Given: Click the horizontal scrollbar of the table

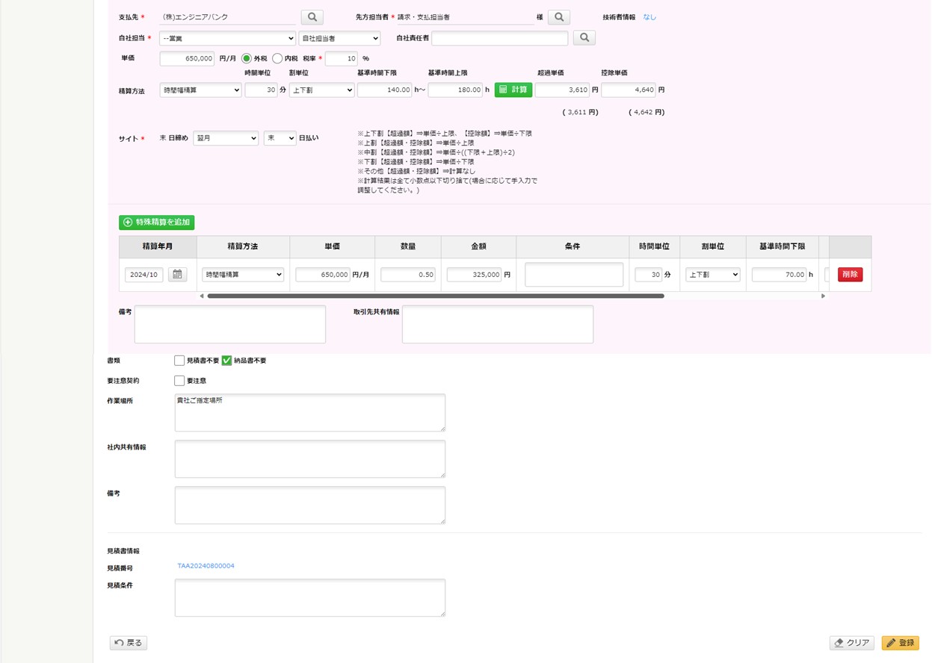Looking at the screenshot, I should [x=435, y=296].
